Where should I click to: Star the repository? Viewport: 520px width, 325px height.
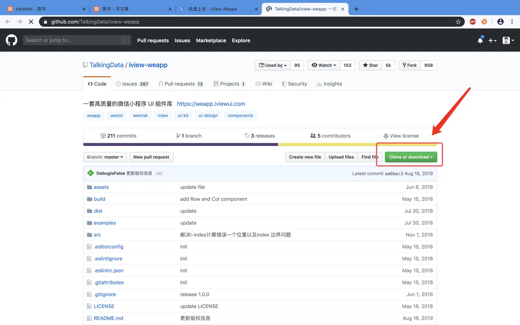370,65
